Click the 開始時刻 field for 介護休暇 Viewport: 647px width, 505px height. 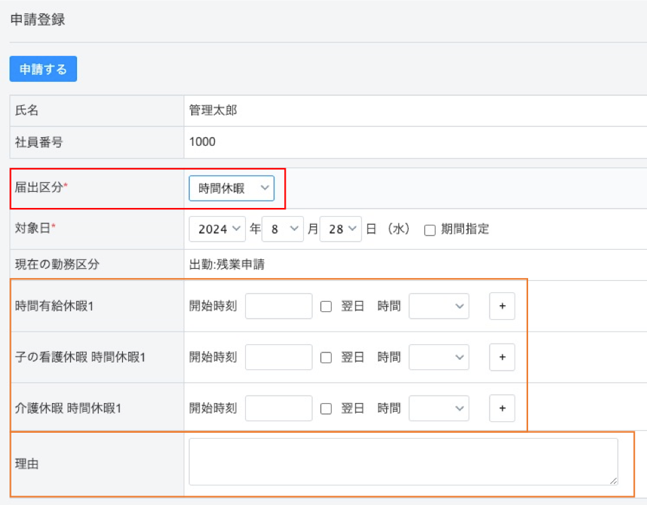click(x=278, y=408)
